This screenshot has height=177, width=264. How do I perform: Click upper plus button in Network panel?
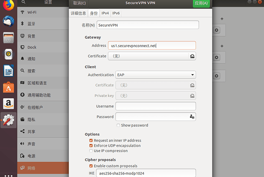[x=222, y=19]
